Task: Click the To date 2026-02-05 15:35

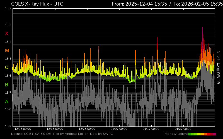Action: 200,4
